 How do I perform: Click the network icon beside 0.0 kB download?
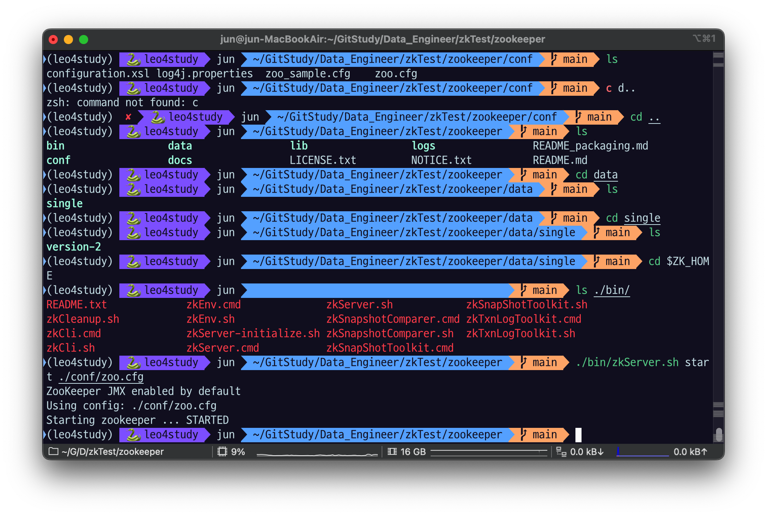coord(561,452)
